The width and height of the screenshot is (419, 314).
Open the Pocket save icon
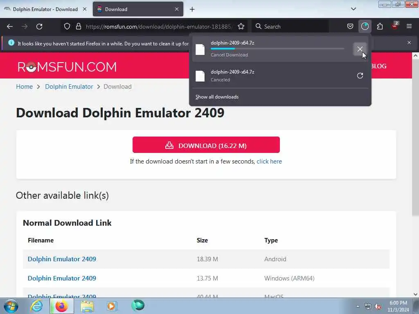tap(350, 26)
